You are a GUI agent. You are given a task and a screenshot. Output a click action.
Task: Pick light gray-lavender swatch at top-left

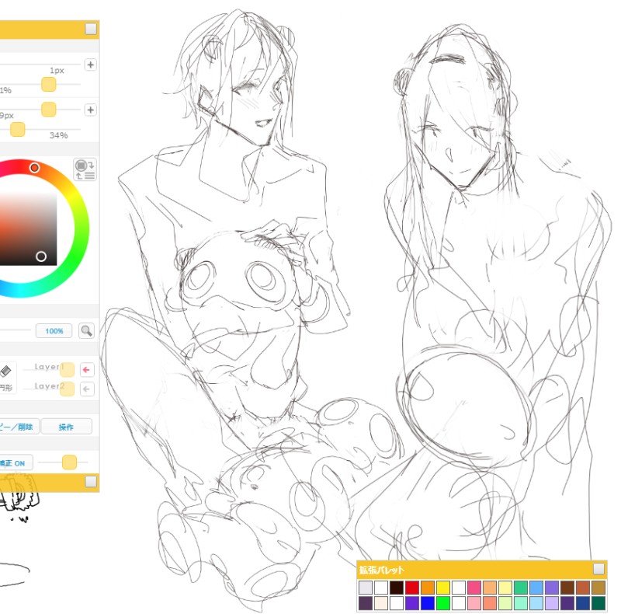pyautogui.click(x=366, y=588)
